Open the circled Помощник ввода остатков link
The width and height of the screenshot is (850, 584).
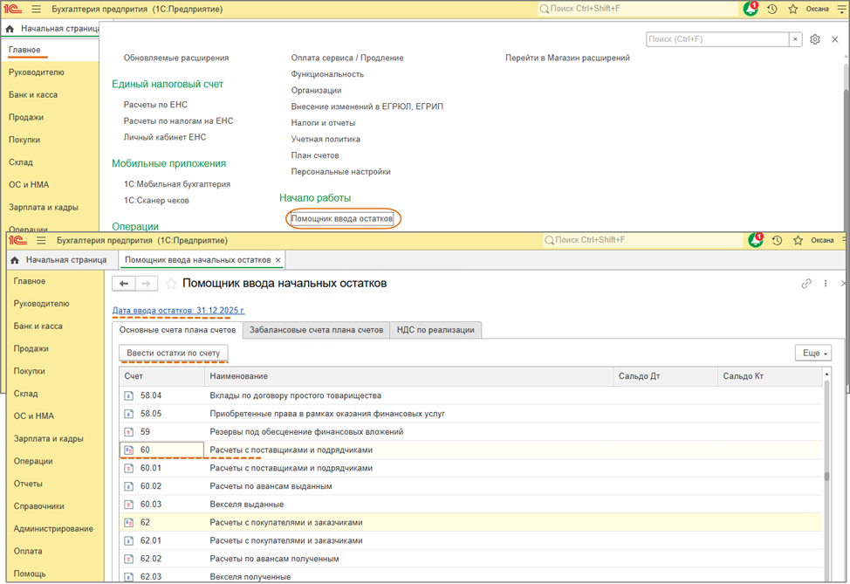pos(342,218)
